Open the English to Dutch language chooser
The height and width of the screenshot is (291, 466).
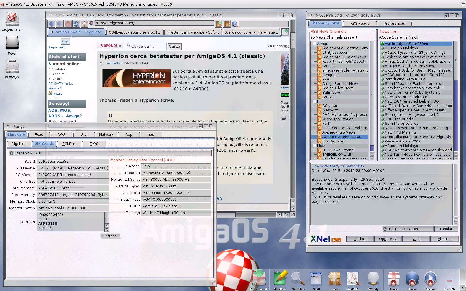(x=408, y=229)
